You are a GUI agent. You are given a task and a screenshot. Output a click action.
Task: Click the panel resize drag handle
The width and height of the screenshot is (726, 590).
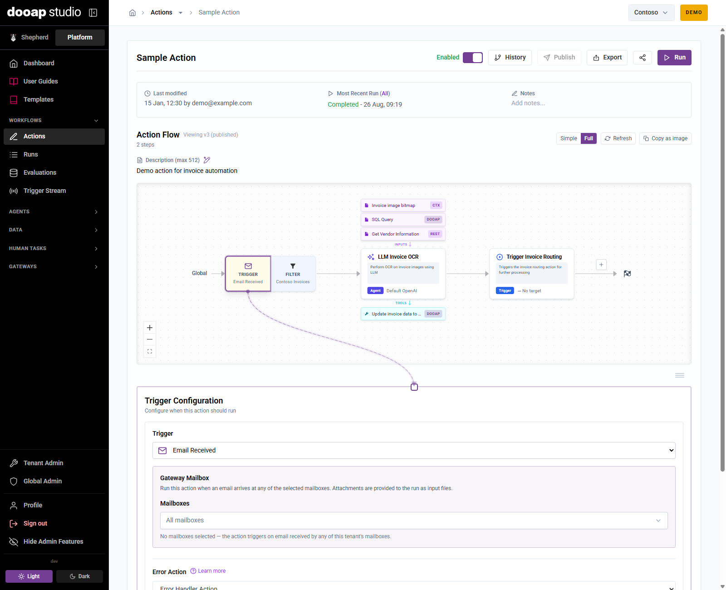click(x=680, y=375)
